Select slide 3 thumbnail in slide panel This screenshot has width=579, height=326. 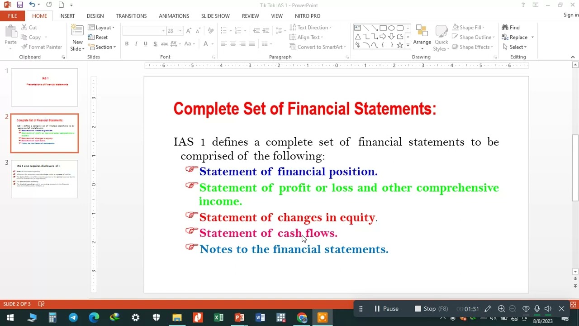[44, 179]
